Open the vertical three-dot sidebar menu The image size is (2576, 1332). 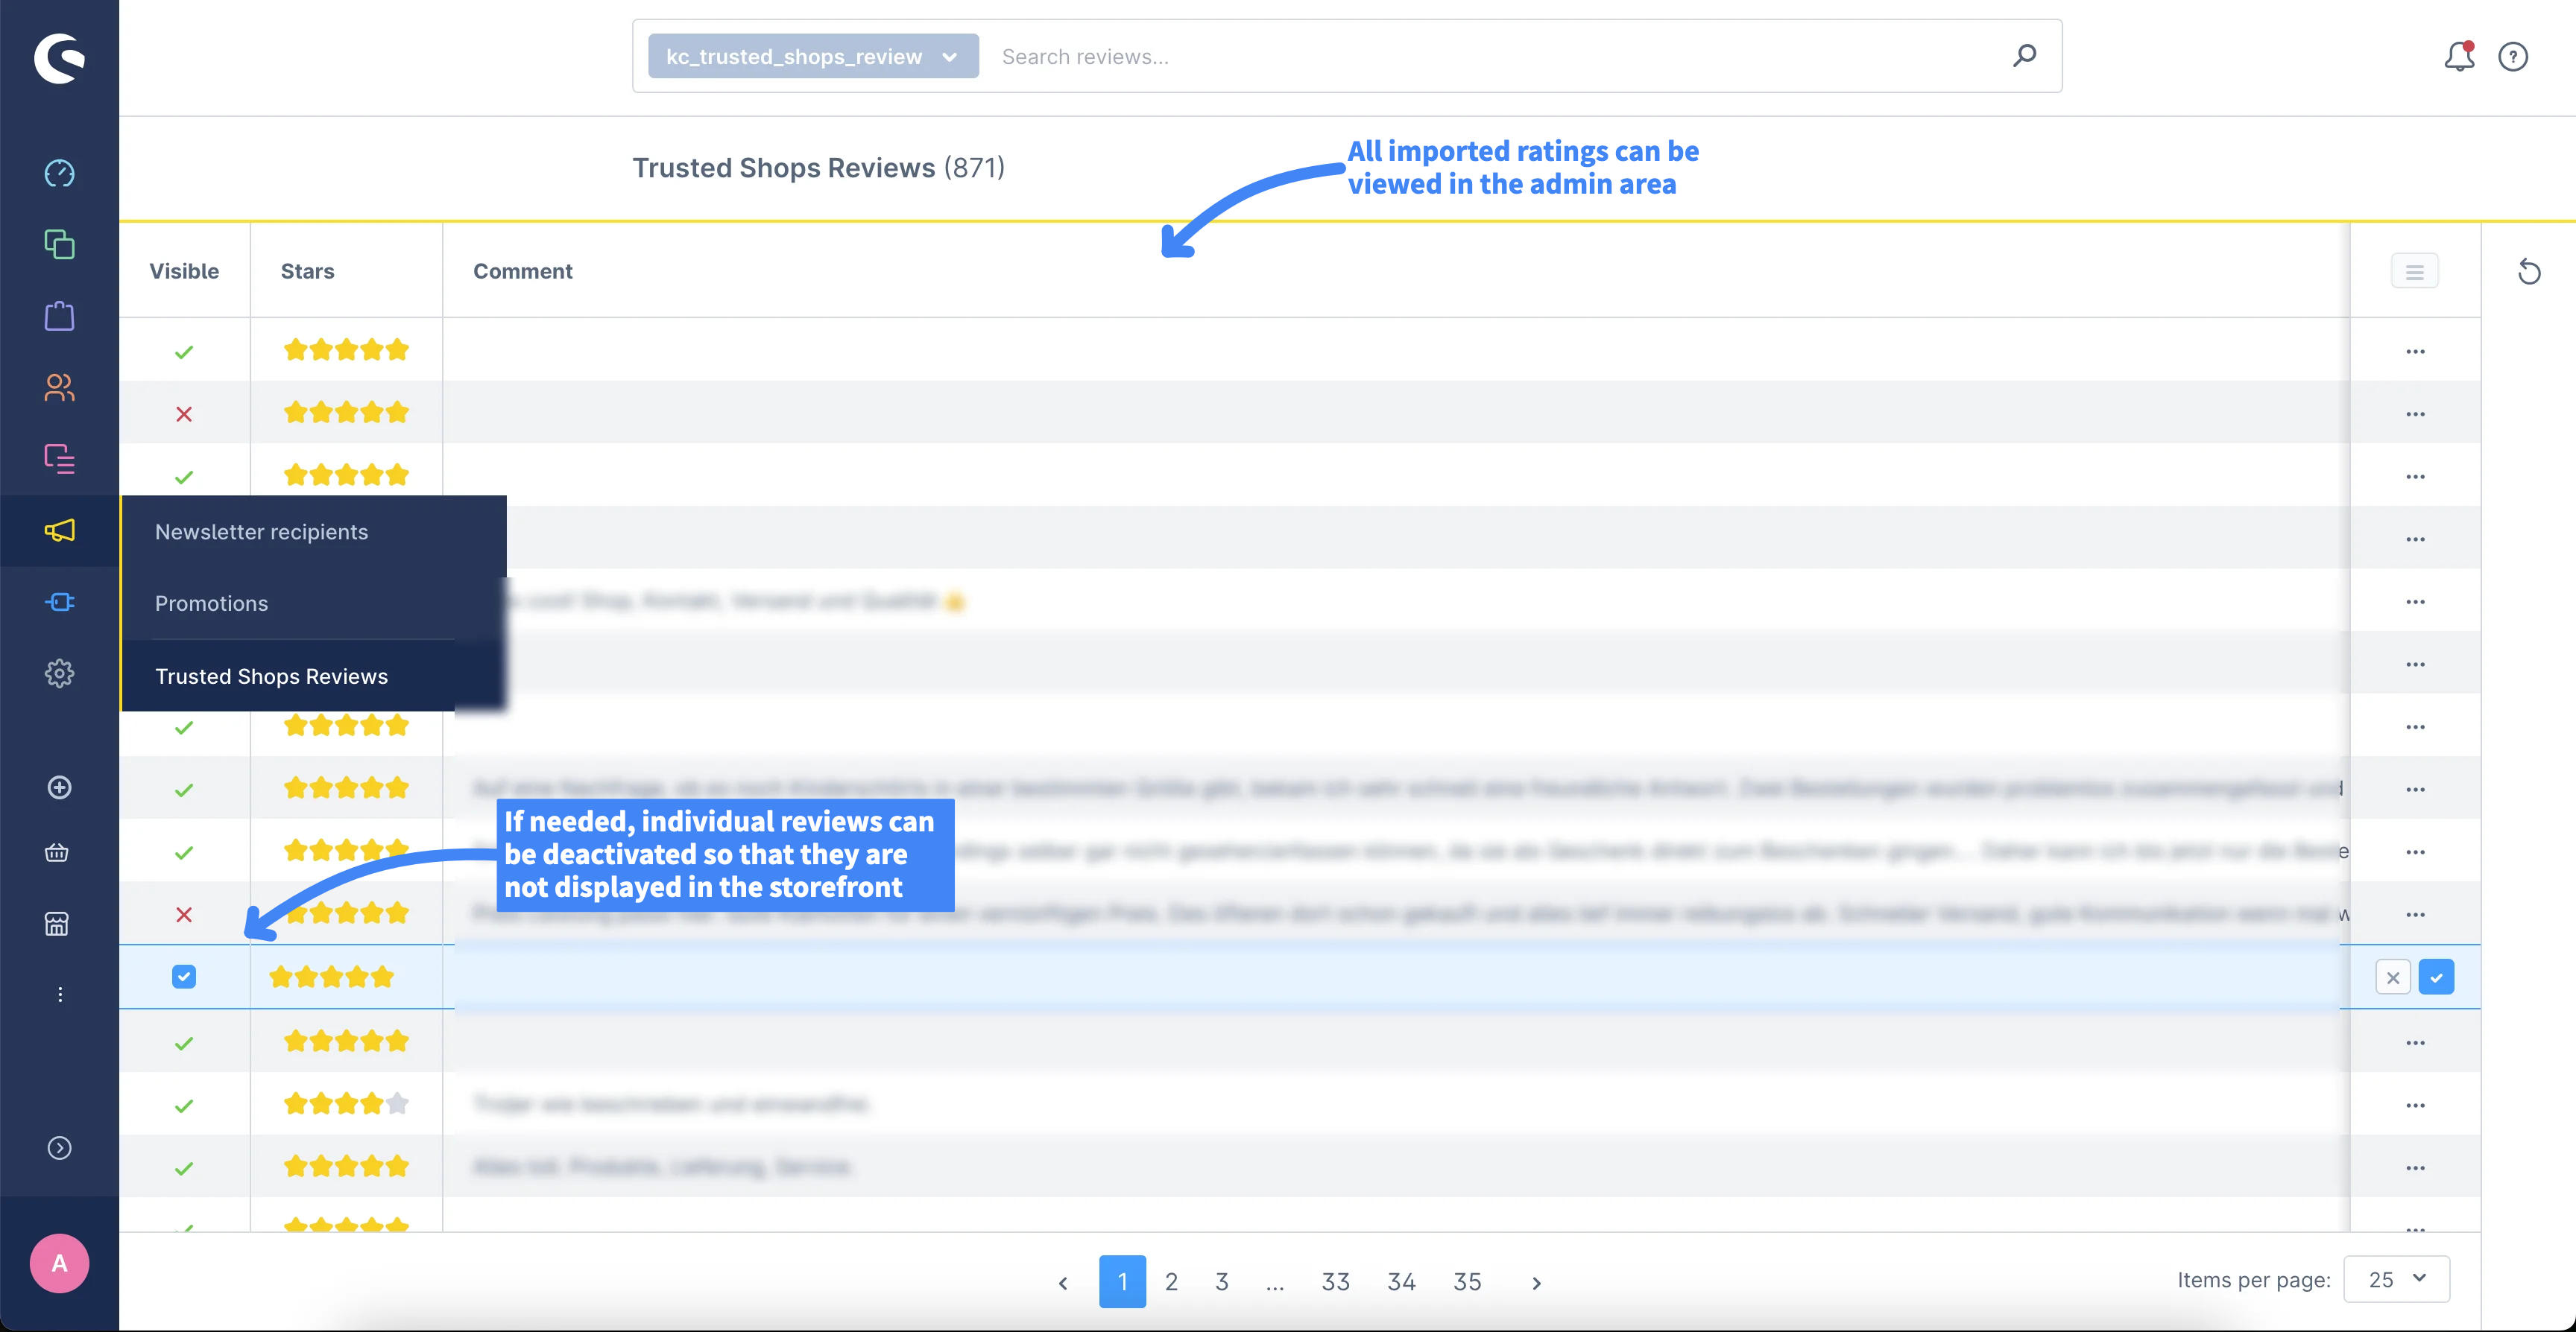tap(60, 995)
